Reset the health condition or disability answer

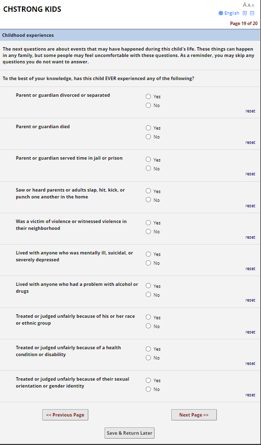pos(250,363)
